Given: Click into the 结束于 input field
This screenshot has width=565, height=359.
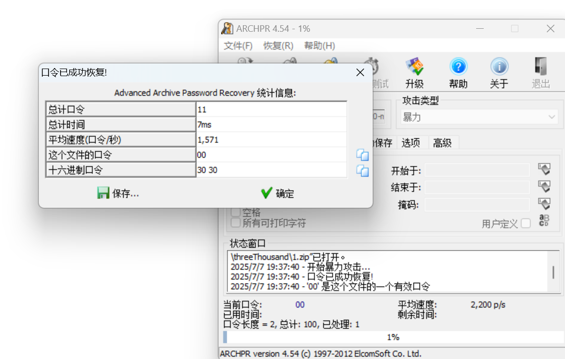Looking at the screenshot, I should pyautogui.click(x=477, y=187).
